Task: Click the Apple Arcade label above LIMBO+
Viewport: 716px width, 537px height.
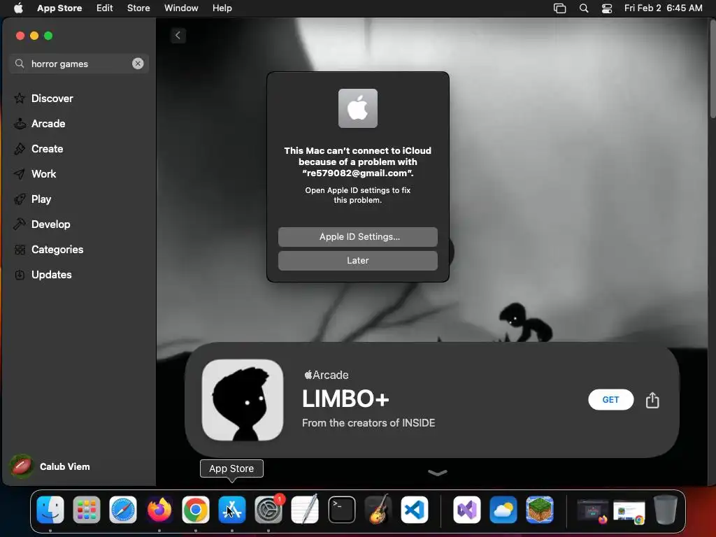Action: pos(327,375)
